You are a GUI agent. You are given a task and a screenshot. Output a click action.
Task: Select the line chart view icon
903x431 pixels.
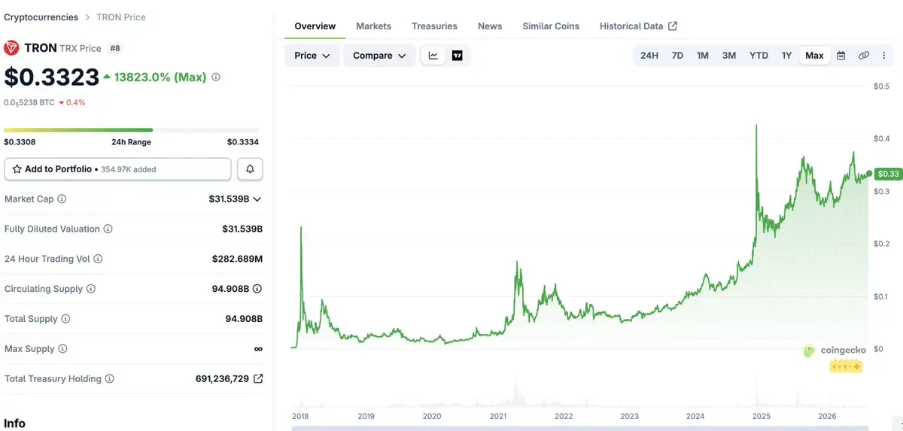(433, 56)
